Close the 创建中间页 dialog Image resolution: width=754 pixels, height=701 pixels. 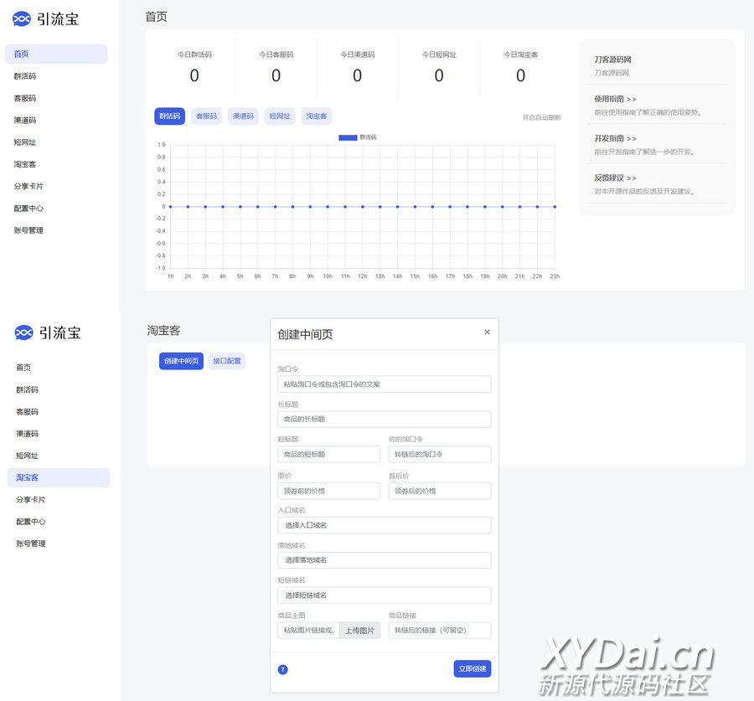487,332
